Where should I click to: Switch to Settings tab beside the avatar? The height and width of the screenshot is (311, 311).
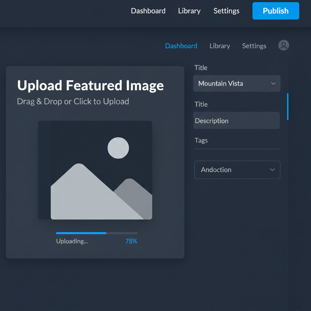coord(254,46)
